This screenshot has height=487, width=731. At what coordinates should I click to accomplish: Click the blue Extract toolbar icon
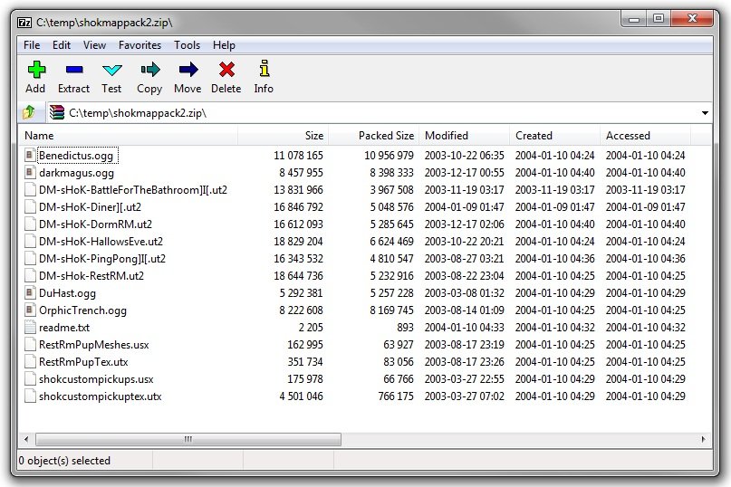(73, 70)
